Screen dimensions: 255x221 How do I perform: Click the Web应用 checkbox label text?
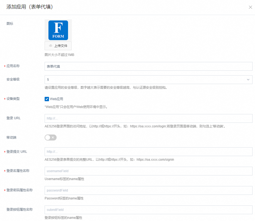pyautogui.click(x=56, y=99)
